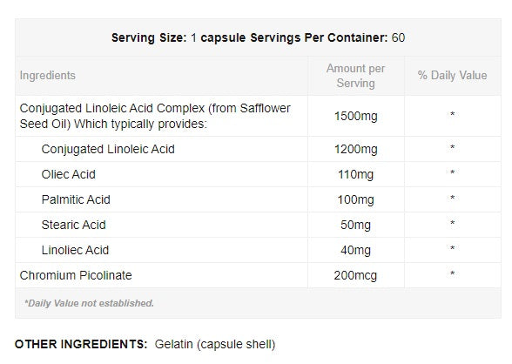The height and width of the screenshot is (364, 512).
Task: Click the Serving Size header text
Action: point(258,37)
